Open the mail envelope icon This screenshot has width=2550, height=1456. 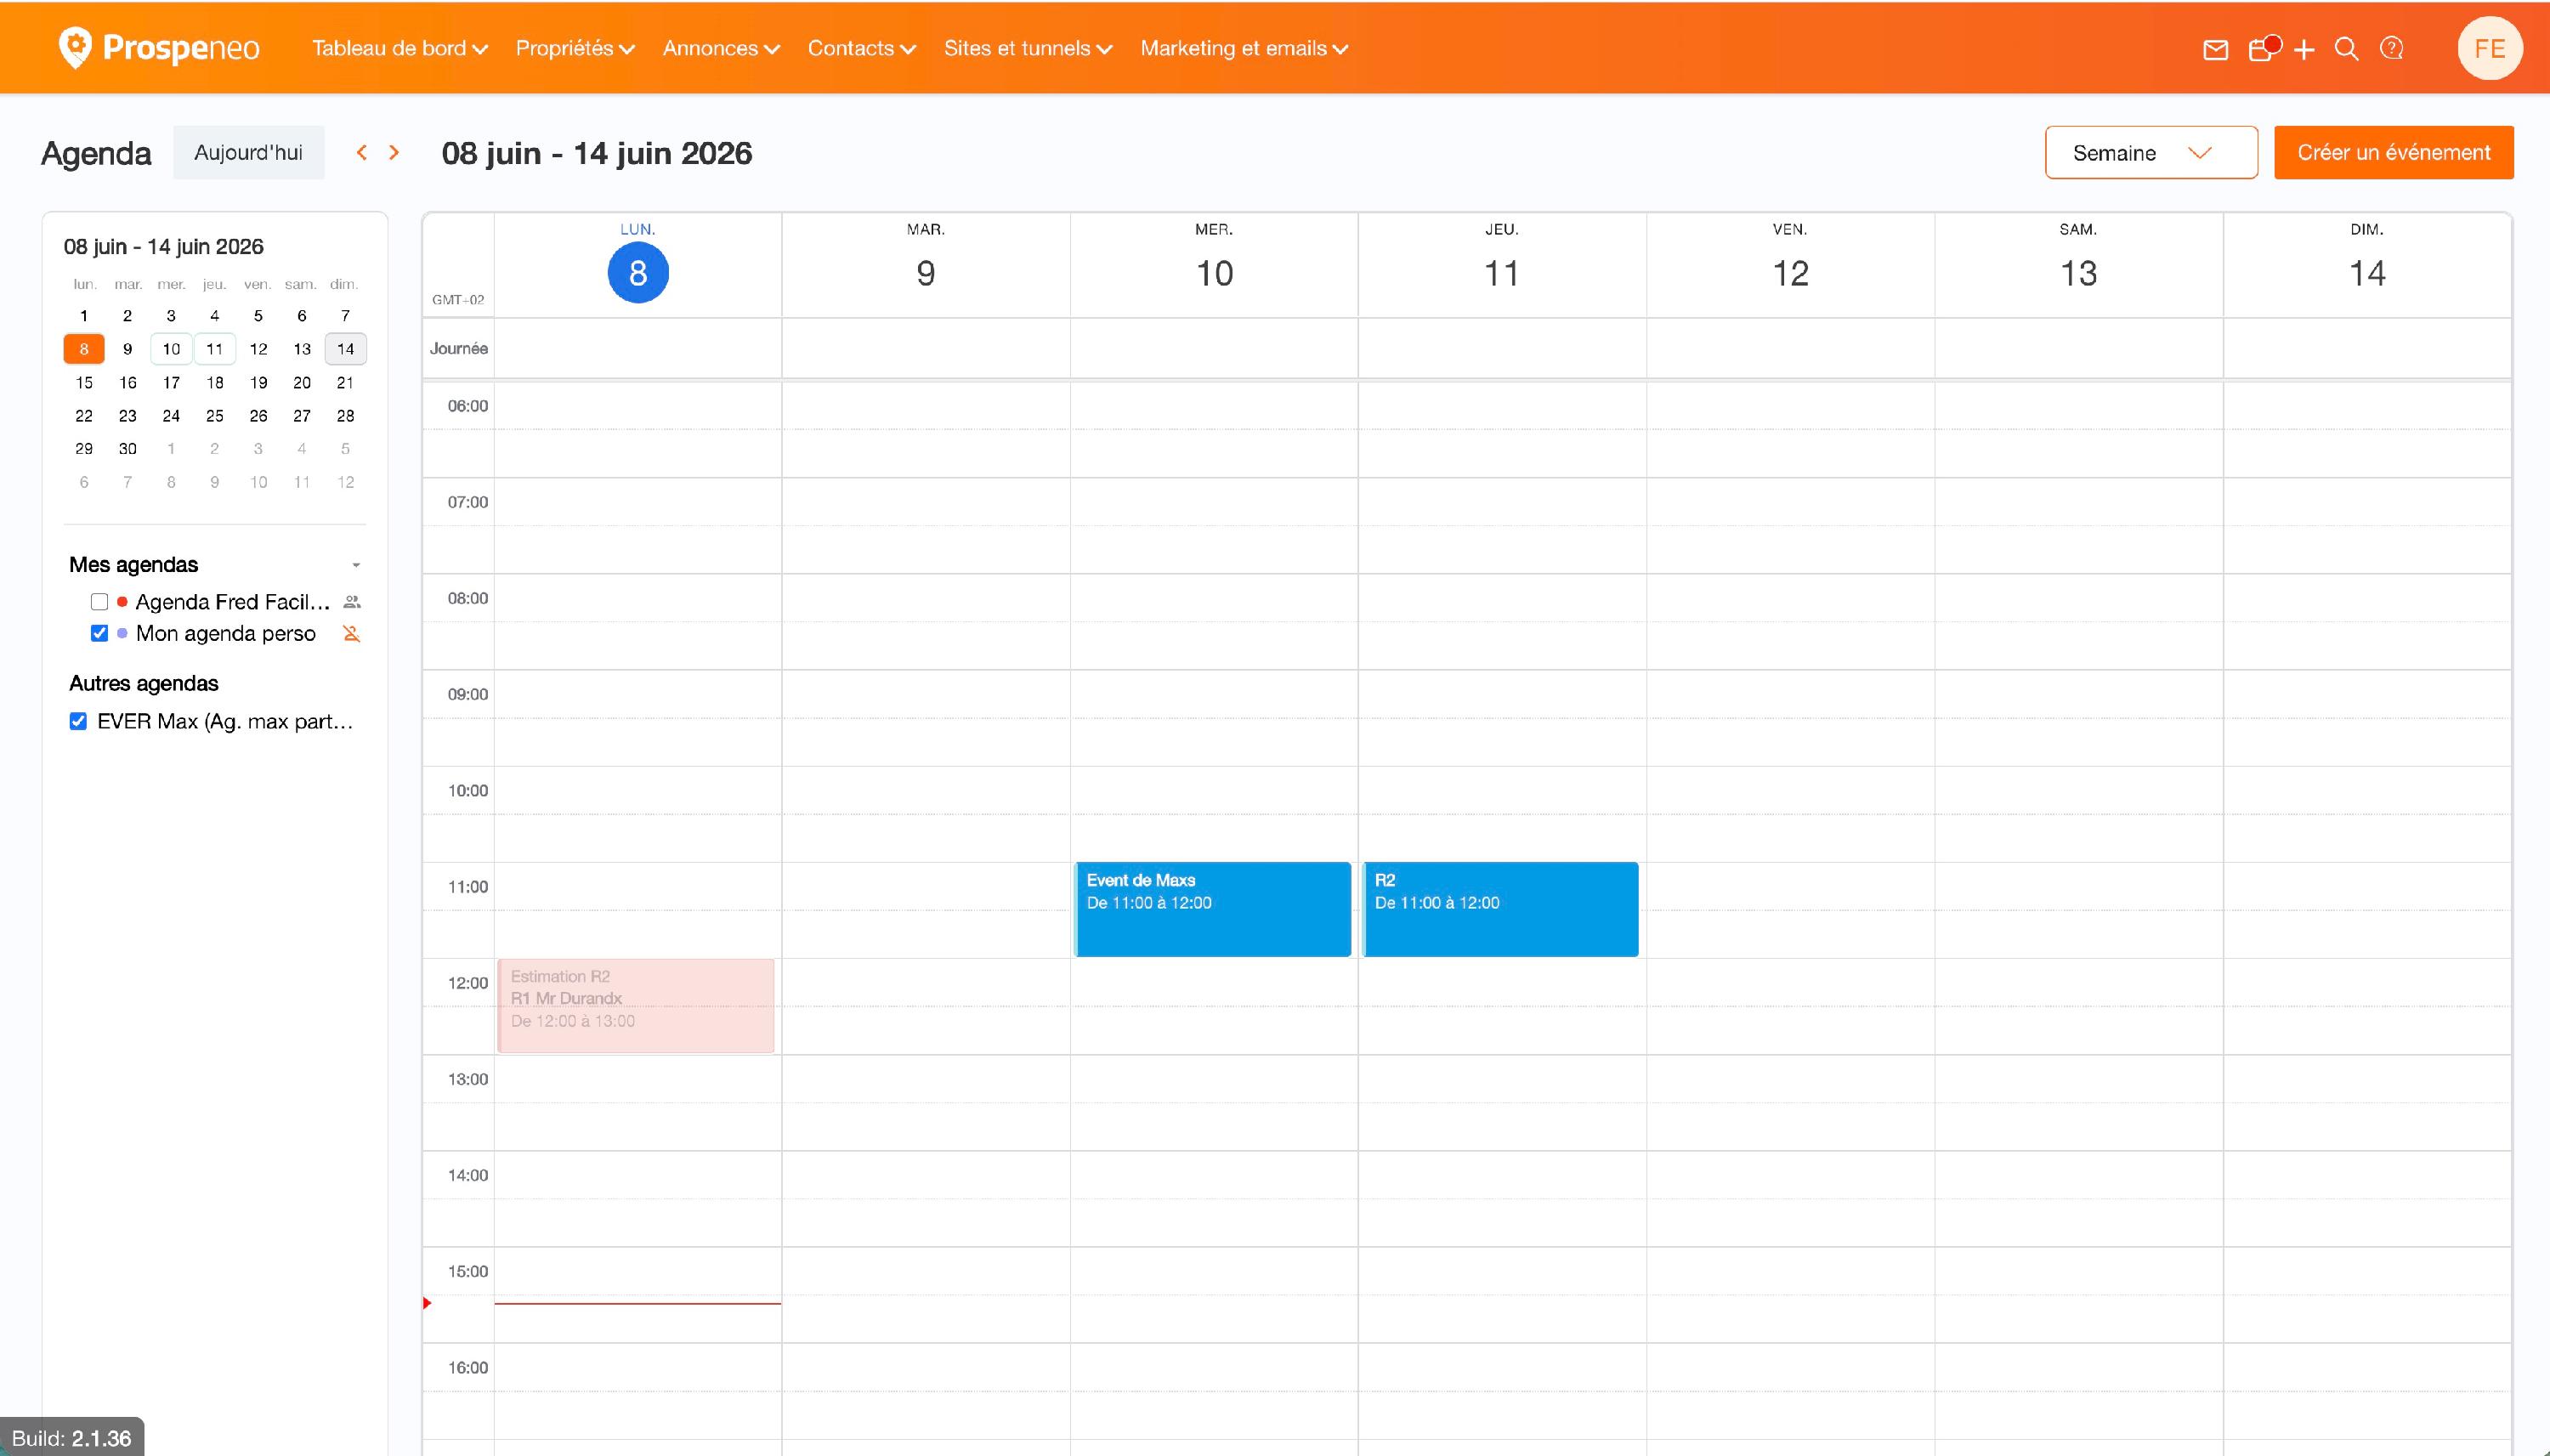(x=2215, y=49)
